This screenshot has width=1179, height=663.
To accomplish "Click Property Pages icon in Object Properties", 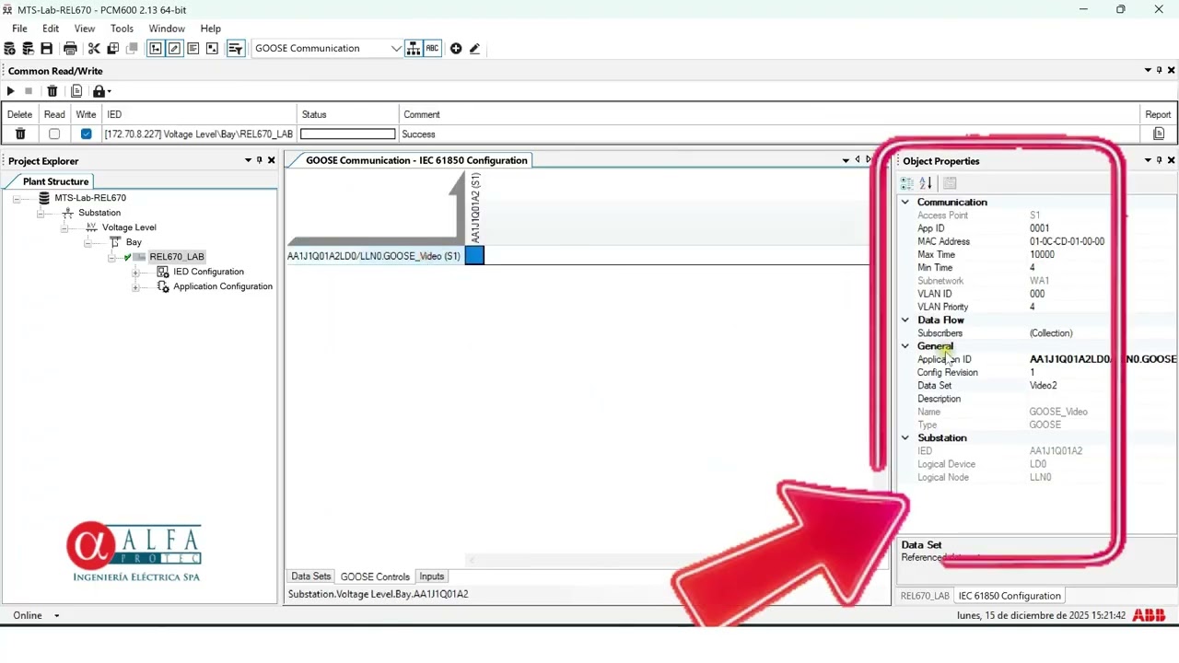I will tap(950, 183).
